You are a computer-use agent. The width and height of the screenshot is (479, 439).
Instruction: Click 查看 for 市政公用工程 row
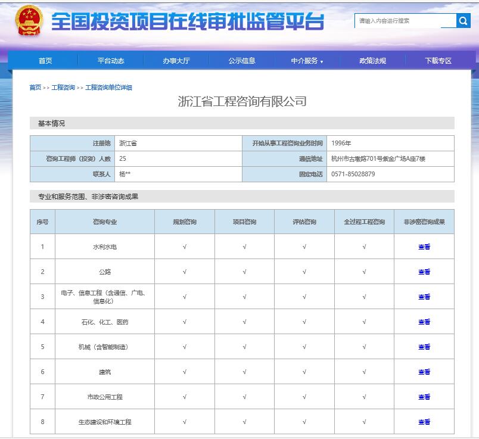click(424, 397)
